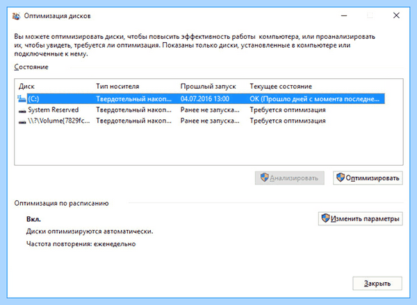
Task: Select the \\?\Volume{7829fc... row label
Action: (x=59, y=121)
